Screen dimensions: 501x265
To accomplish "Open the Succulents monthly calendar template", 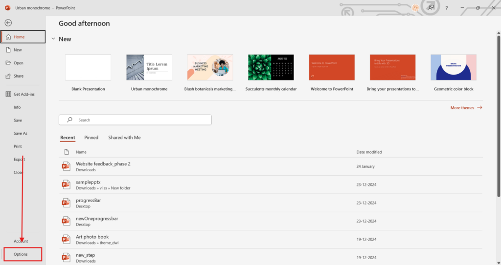I will click(271, 67).
